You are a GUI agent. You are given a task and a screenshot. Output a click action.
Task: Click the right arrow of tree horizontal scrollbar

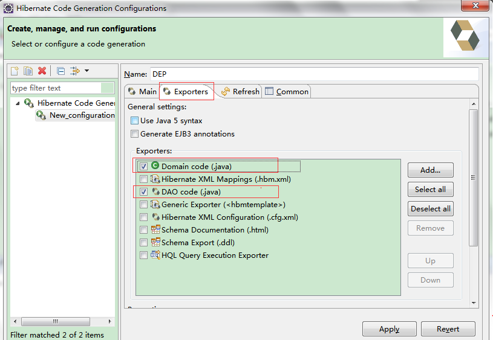point(109,321)
